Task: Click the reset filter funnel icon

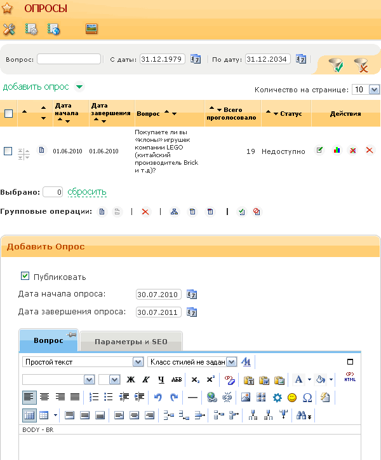Action: coord(361,64)
